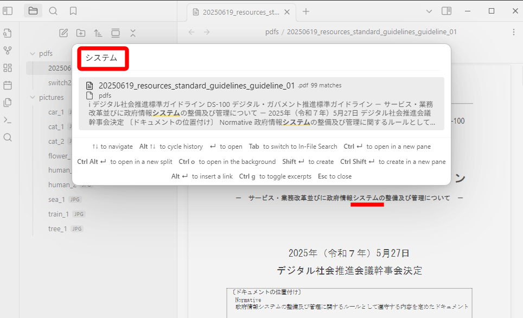Collapse the pdfs folder chevron

point(33,53)
